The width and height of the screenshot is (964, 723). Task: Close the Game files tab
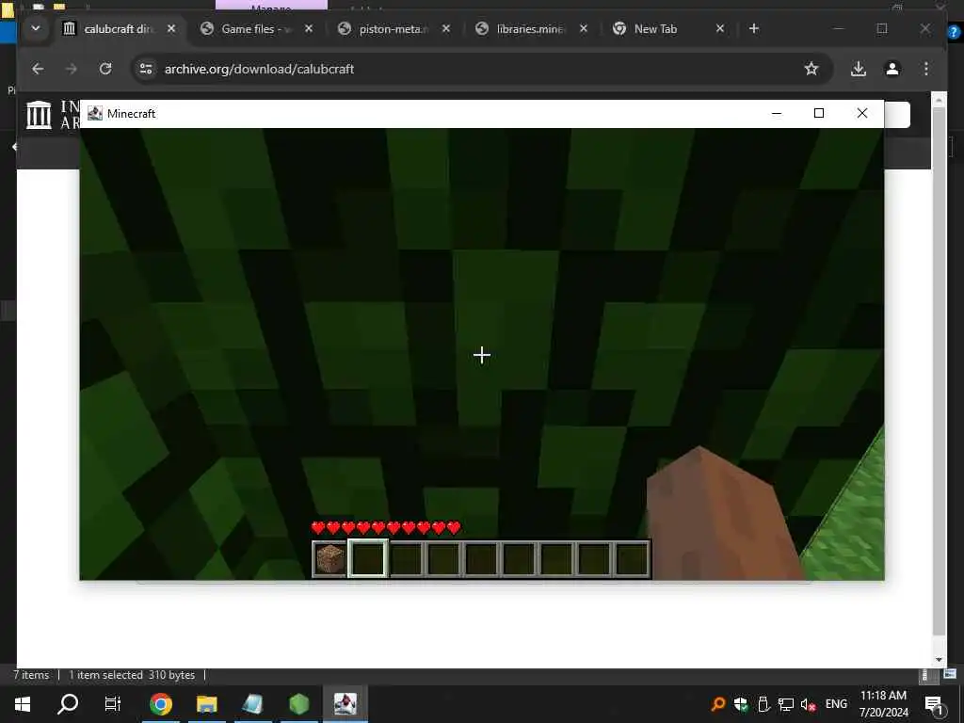click(x=309, y=29)
